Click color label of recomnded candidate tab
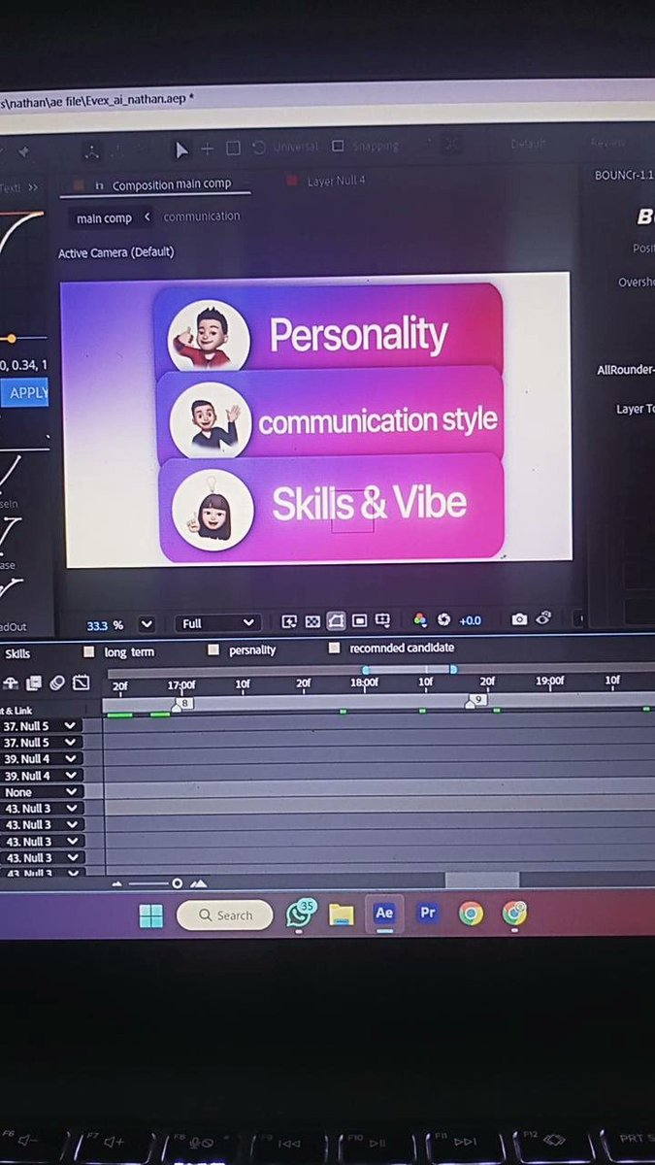655x1165 pixels. click(334, 648)
